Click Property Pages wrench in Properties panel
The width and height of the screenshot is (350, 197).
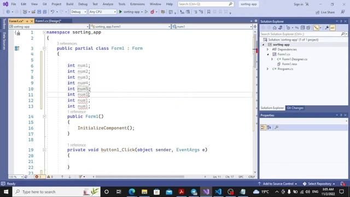pos(276,128)
